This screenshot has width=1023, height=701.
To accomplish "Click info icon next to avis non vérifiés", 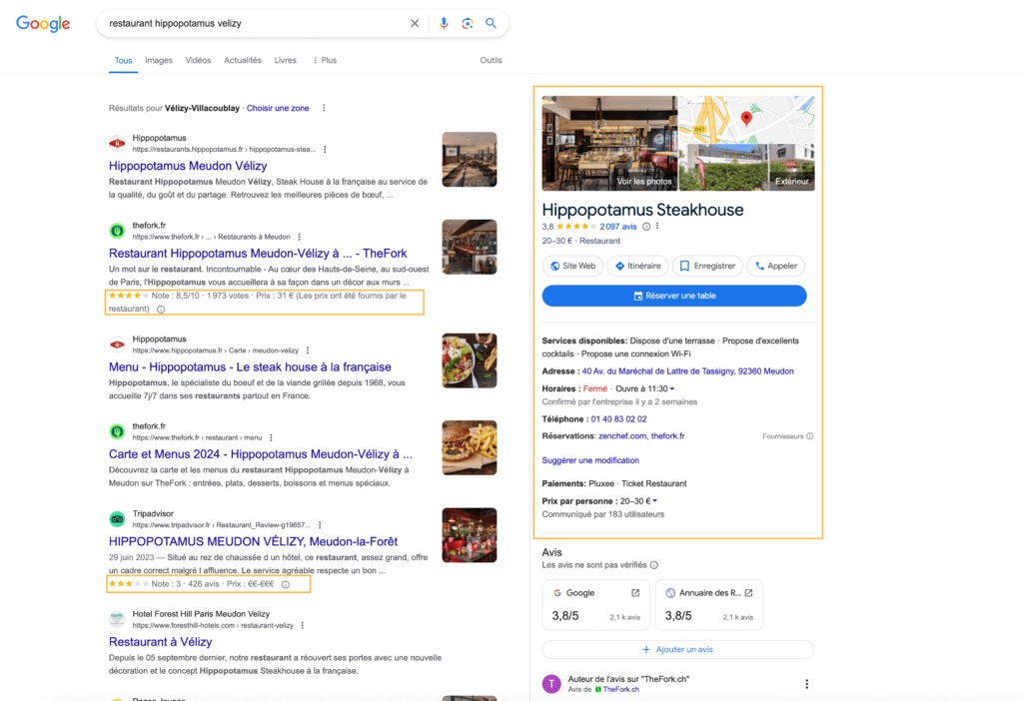I will point(653,565).
